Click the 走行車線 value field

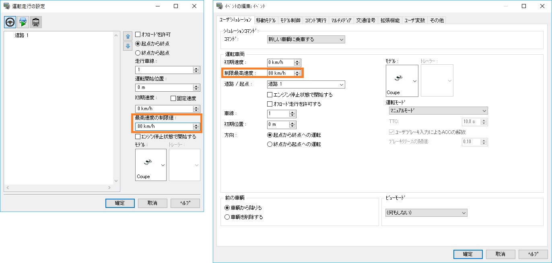coord(164,70)
